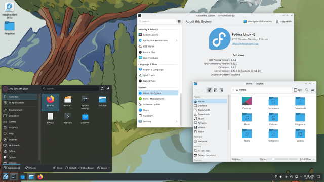
Task: Open the Pingvinus folder in Dolphin
Action: pyautogui.click(x=300, y=119)
